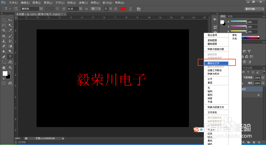Click the G channel slider
Screen dimensions: 266x145
[239, 26]
